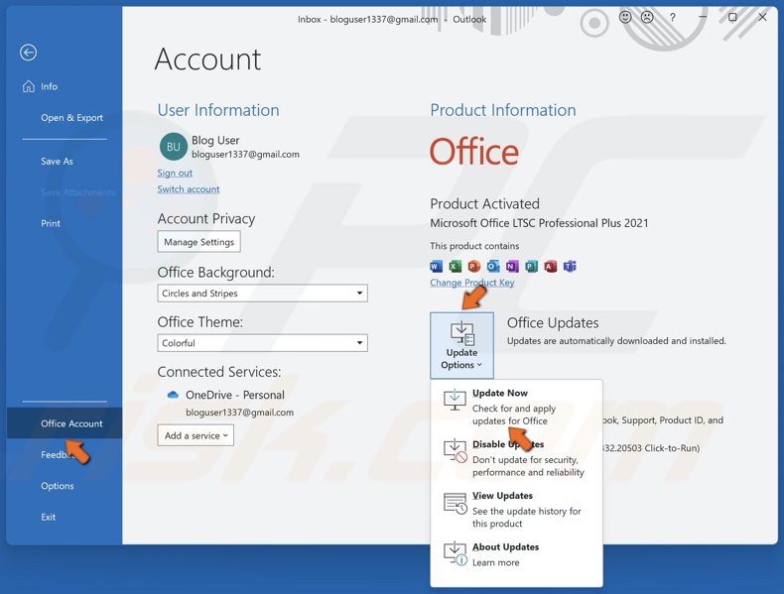Open Options in the sidebar
The height and width of the screenshot is (594, 784).
click(57, 486)
